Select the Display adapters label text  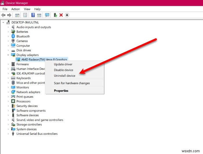[x=28, y=55]
